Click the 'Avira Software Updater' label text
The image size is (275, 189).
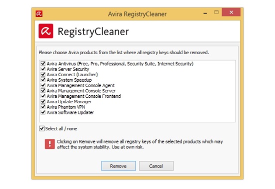coord(70,112)
